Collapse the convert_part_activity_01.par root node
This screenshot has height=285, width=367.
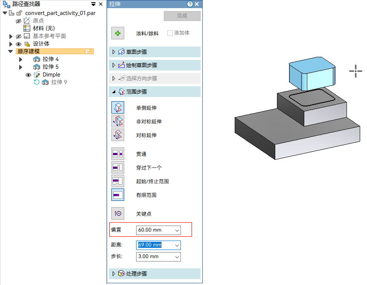click(5, 13)
